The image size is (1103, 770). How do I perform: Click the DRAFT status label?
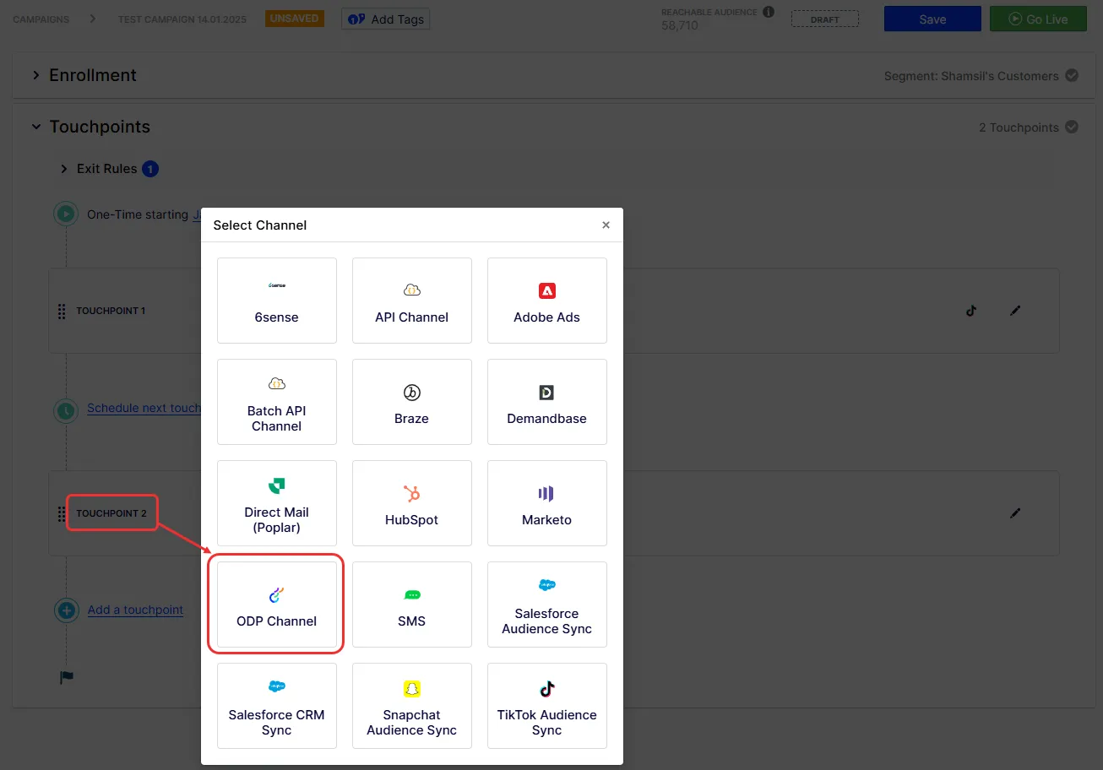point(824,19)
